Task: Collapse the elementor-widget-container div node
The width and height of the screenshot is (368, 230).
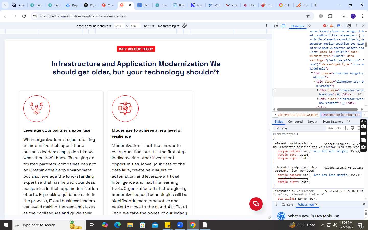Action: click(312, 73)
